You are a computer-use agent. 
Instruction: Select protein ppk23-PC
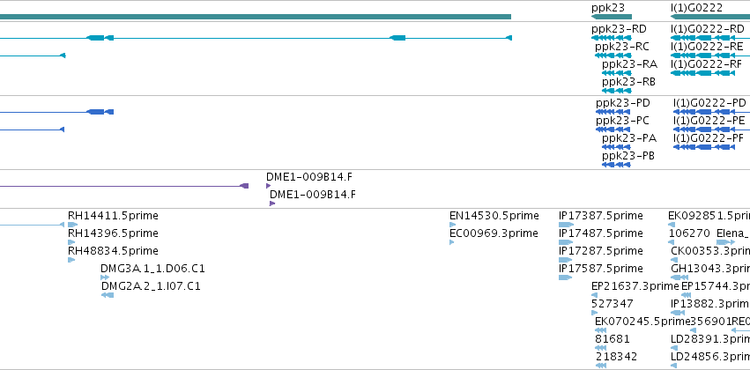point(622,121)
